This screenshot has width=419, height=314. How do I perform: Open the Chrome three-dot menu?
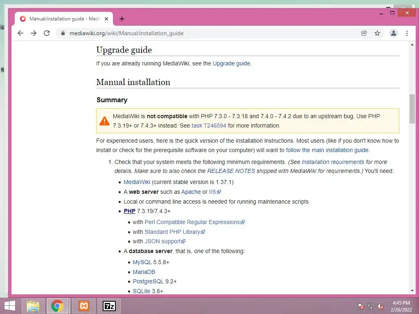pyautogui.click(x=407, y=33)
